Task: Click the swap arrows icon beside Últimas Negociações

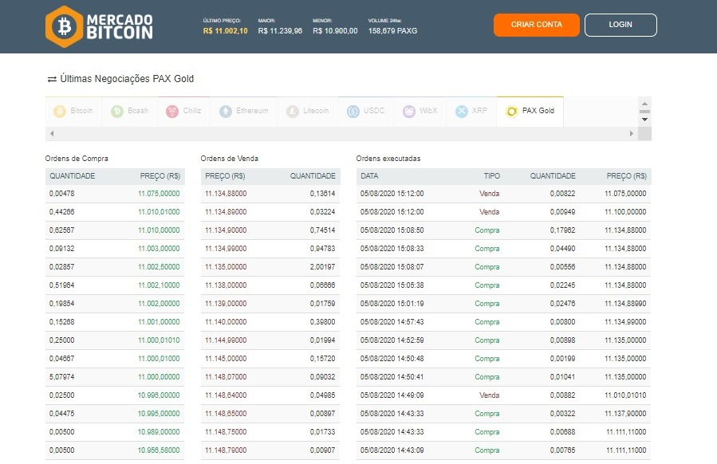Action: (x=52, y=80)
